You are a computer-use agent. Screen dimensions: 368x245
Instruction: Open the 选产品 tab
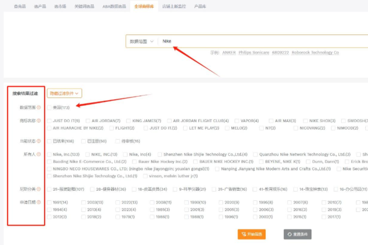tap(40, 6)
